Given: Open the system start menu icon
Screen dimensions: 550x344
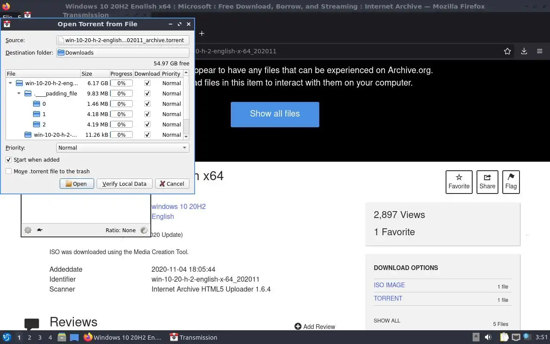Looking at the screenshot, I should [6, 338].
